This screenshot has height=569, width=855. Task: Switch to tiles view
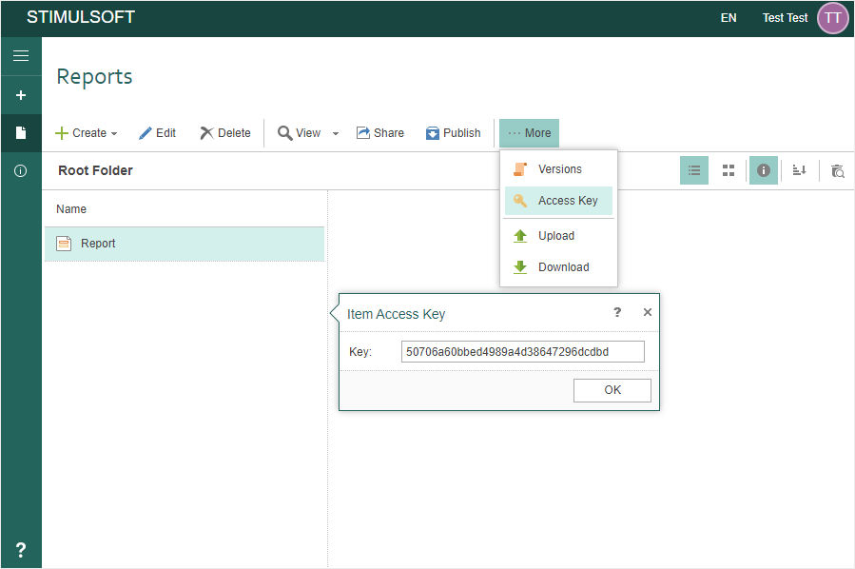pos(729,170)
